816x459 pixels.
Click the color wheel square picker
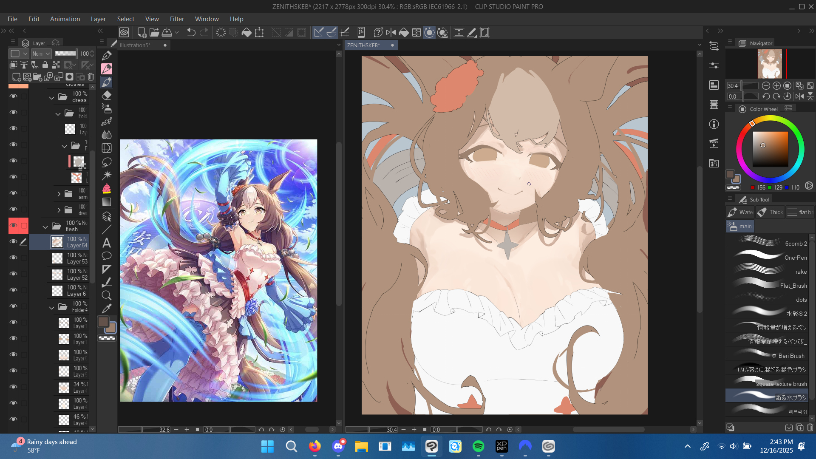point(770,149)
